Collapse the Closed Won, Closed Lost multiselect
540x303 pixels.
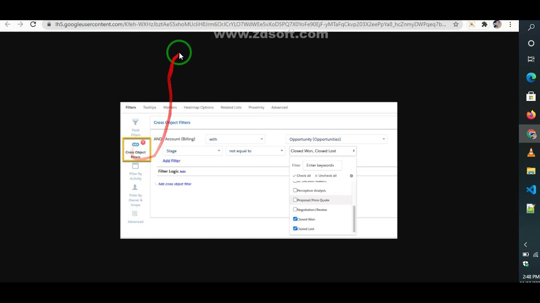pos(323,151)
